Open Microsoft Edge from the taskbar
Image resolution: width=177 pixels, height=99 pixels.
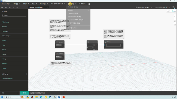[x=41, y=97]
